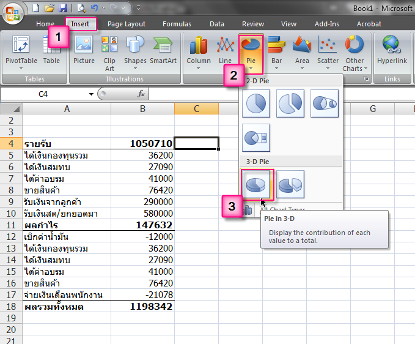The width and height of the screenshot is (415, 344).
Task: Select column G header
Action: click(x=373, y=109)
